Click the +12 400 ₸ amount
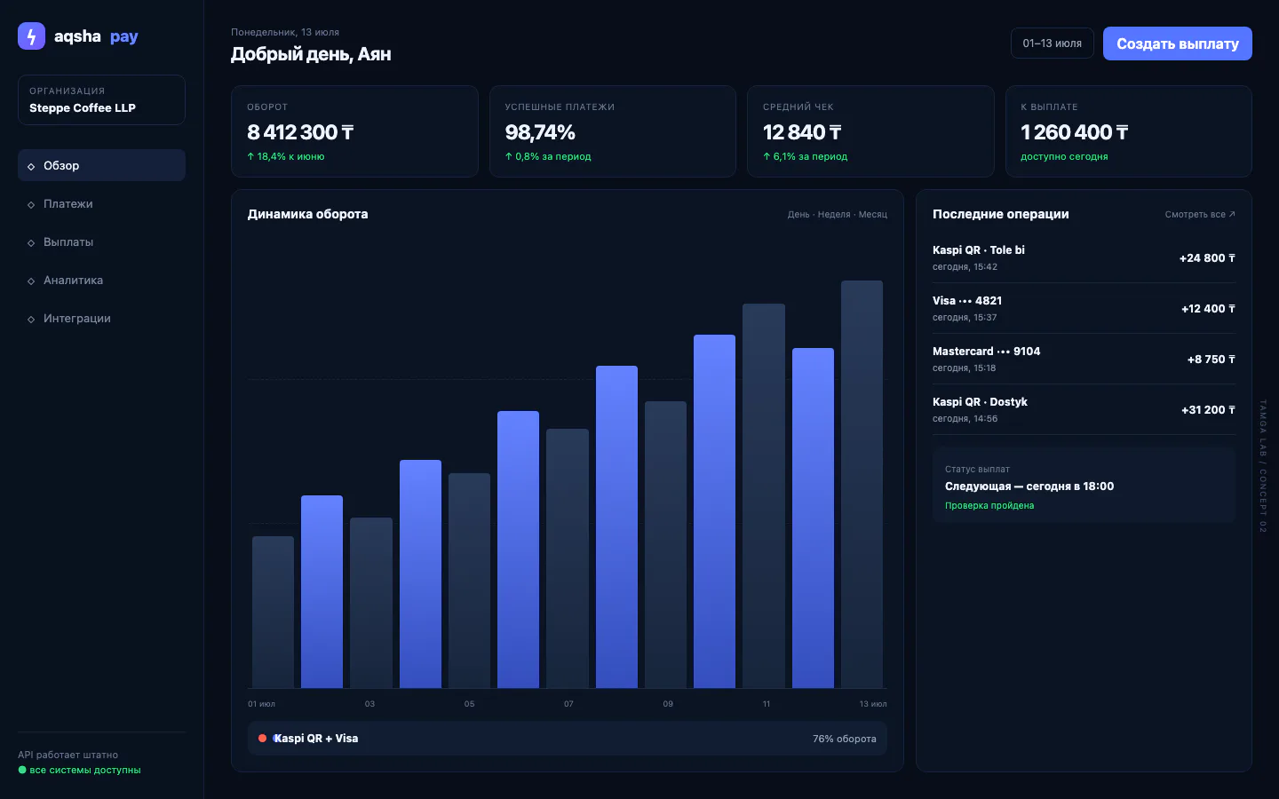This screenshot has width=1279, height=799. pos(1208,309)
